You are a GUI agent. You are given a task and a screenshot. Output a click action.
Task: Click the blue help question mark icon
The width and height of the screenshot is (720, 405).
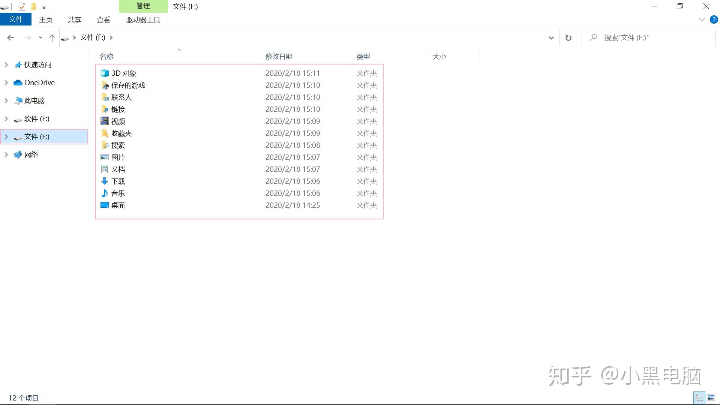[x=714, y=19]
